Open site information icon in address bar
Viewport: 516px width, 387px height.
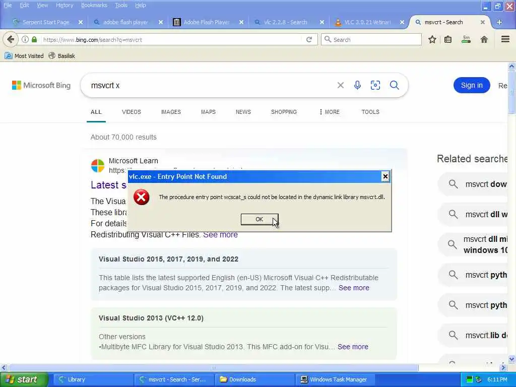pos(25,39)
